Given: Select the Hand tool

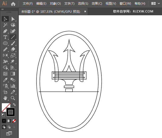Looking at the screenshot, I should 5,98.
